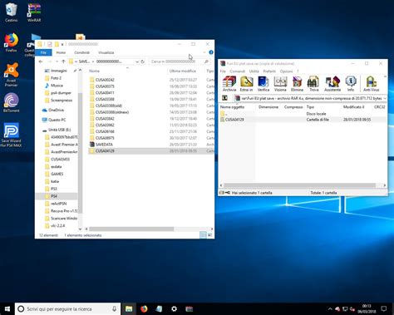
Task: Open Save Wizard for PS4 MAX icon
Action: 11,135
